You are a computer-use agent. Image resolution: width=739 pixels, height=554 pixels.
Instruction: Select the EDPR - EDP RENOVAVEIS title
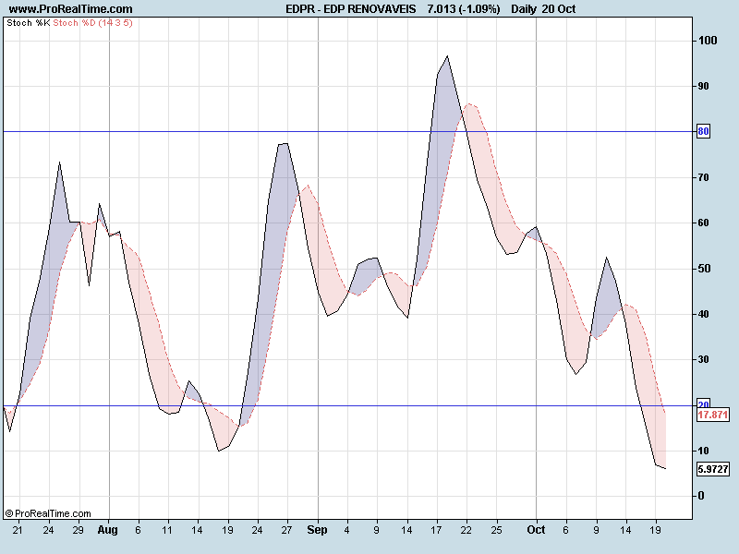(351, 9)
